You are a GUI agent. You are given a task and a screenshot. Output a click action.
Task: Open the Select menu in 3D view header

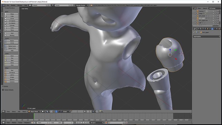point(14,111)
